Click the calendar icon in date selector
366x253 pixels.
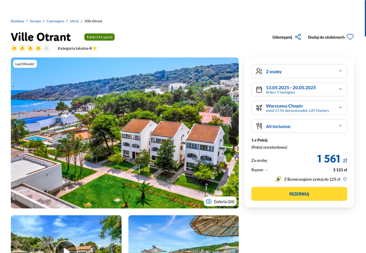(x=259, y=89)
